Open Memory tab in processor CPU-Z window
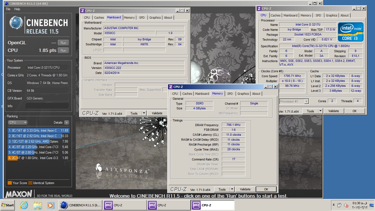 [306, 15]
